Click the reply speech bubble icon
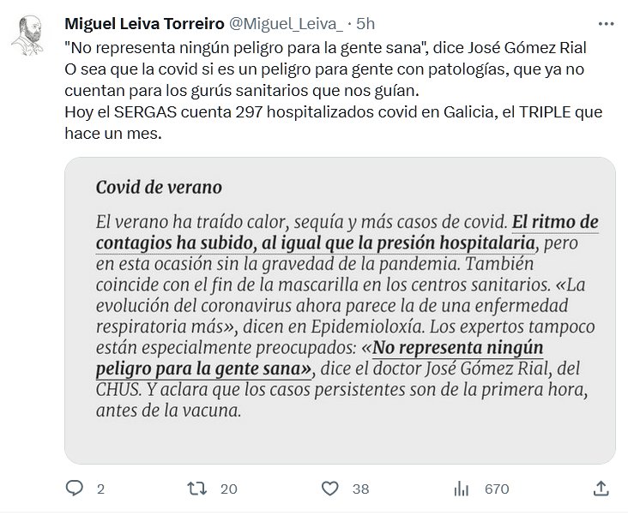 75,489
